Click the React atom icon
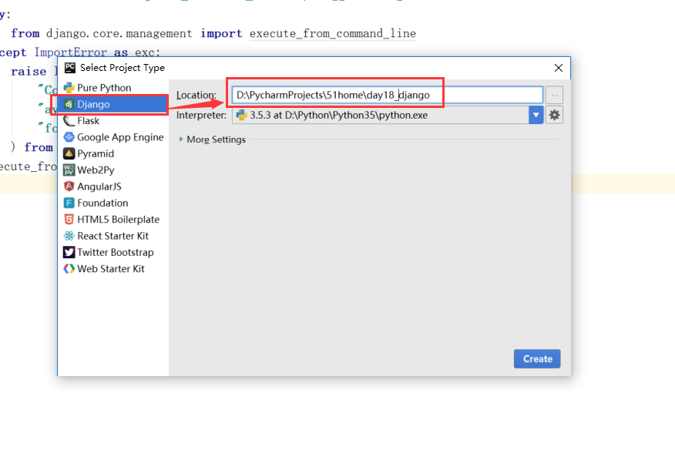 pos(69,236)
